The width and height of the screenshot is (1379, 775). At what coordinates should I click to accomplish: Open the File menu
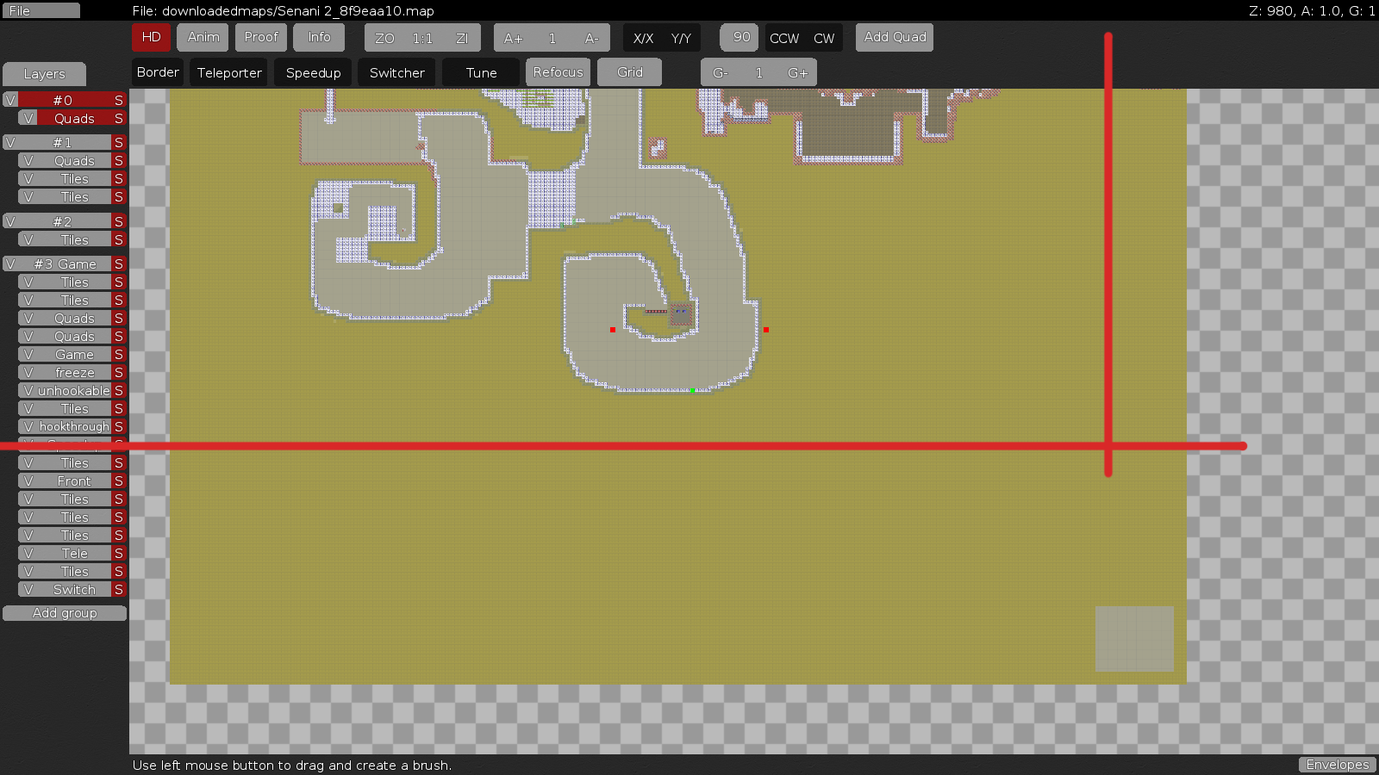[41, 10]
